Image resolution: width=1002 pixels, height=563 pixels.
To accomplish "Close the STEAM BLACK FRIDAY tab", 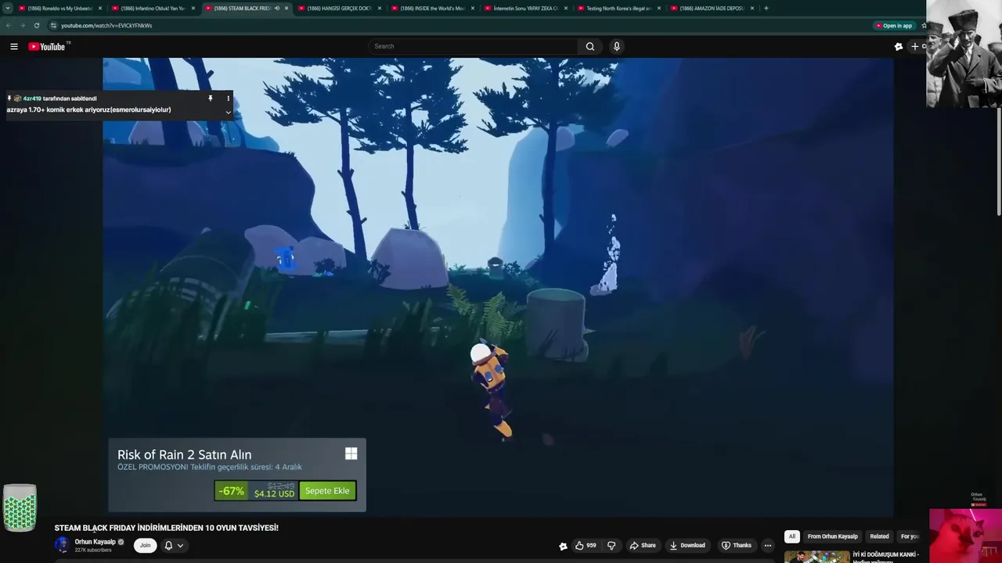I will click(287, 8).
